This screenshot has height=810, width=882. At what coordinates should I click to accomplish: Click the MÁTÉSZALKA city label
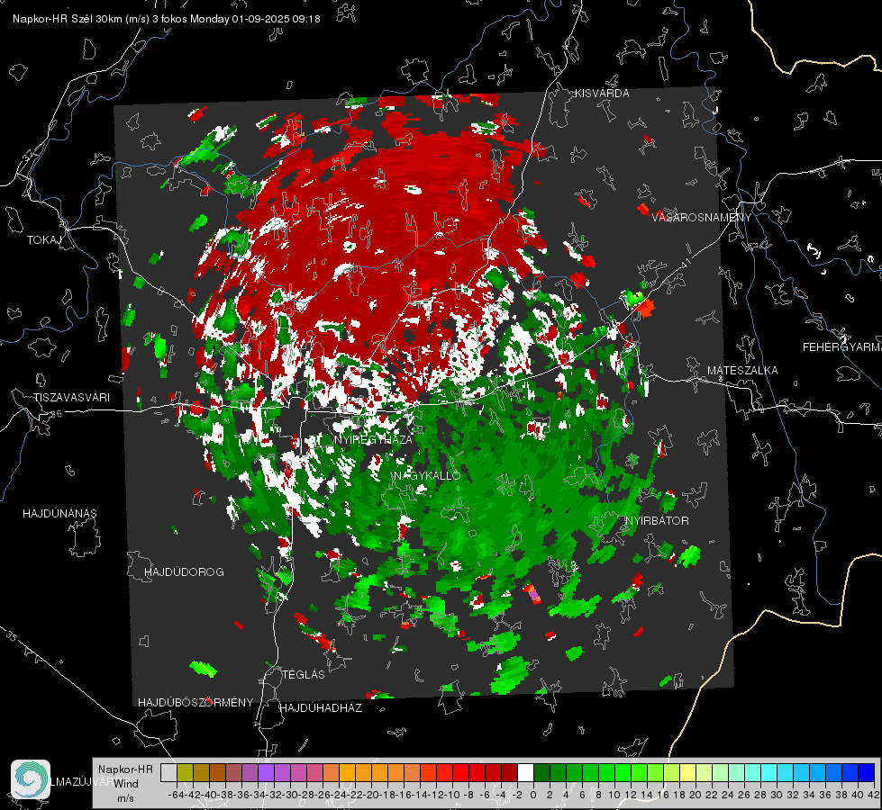(x=742, y=371)
